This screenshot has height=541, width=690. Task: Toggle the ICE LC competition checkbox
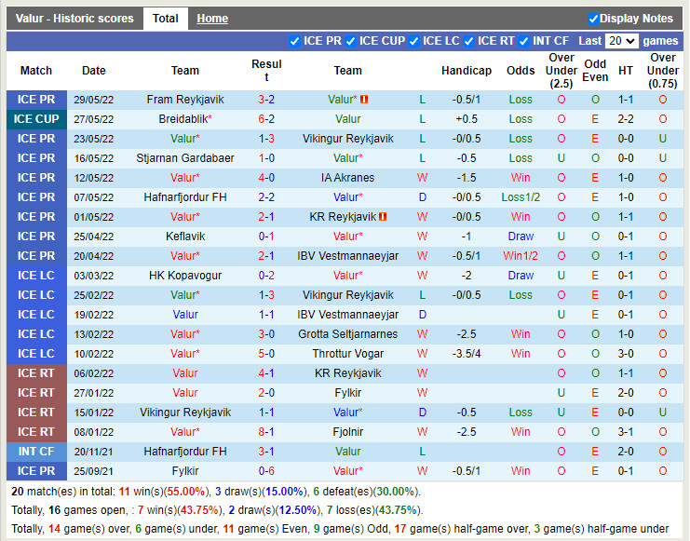[413, 41]
